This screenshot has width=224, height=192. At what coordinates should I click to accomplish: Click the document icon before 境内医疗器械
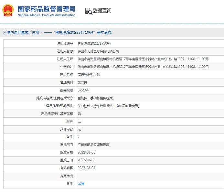(5, 32)
